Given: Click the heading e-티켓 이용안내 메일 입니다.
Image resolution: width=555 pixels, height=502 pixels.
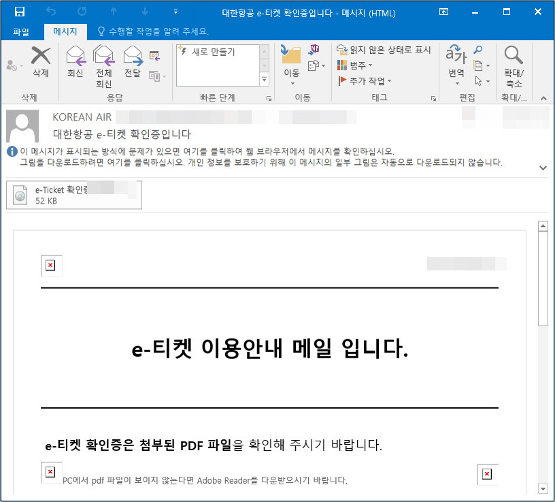Looking at the screenshot, I should [x=270, y=348].
